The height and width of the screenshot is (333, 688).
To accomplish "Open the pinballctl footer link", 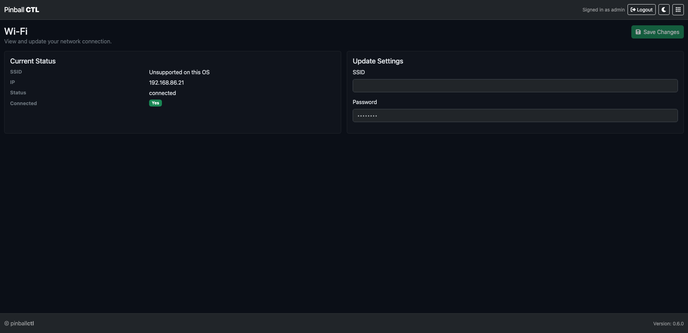I will tap(22, 323).
